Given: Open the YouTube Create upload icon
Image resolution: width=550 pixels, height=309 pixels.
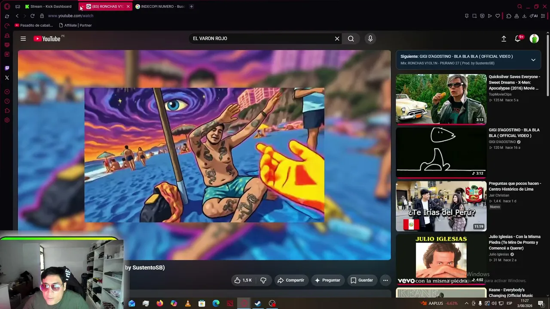Looking at the screenshot, I should (504, 39).
